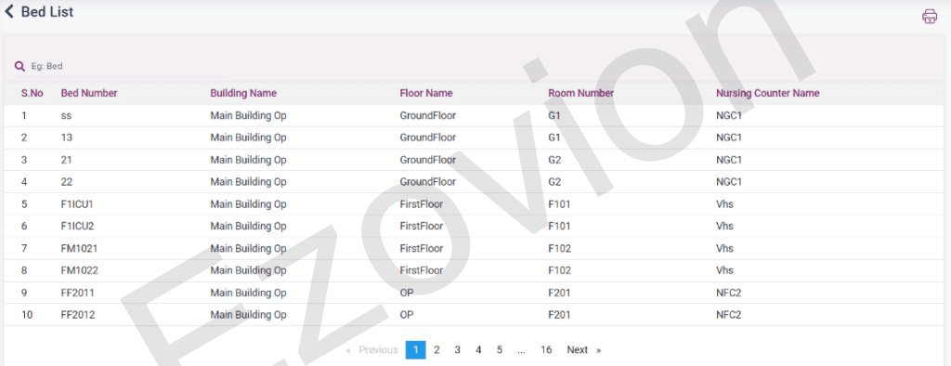Click the search magnifier icon
This screenshot has height=366, width=951.
pos(20,66)
